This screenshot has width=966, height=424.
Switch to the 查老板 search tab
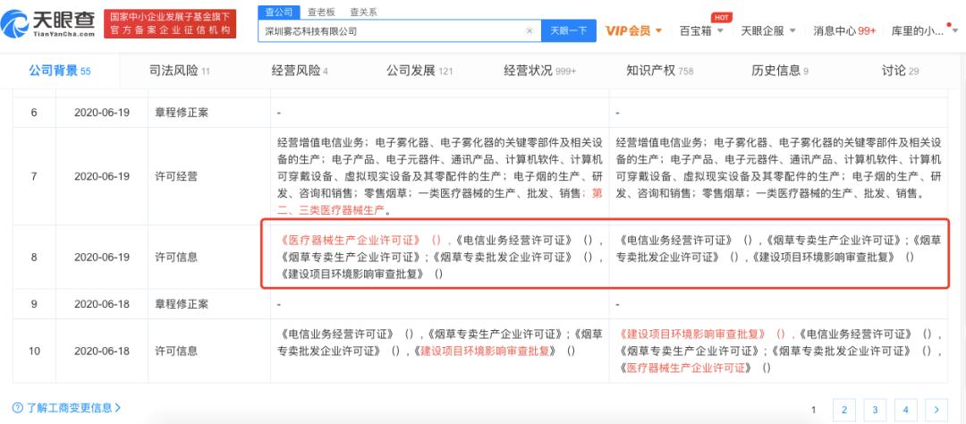pyautogui.click(x=321, y=13)
